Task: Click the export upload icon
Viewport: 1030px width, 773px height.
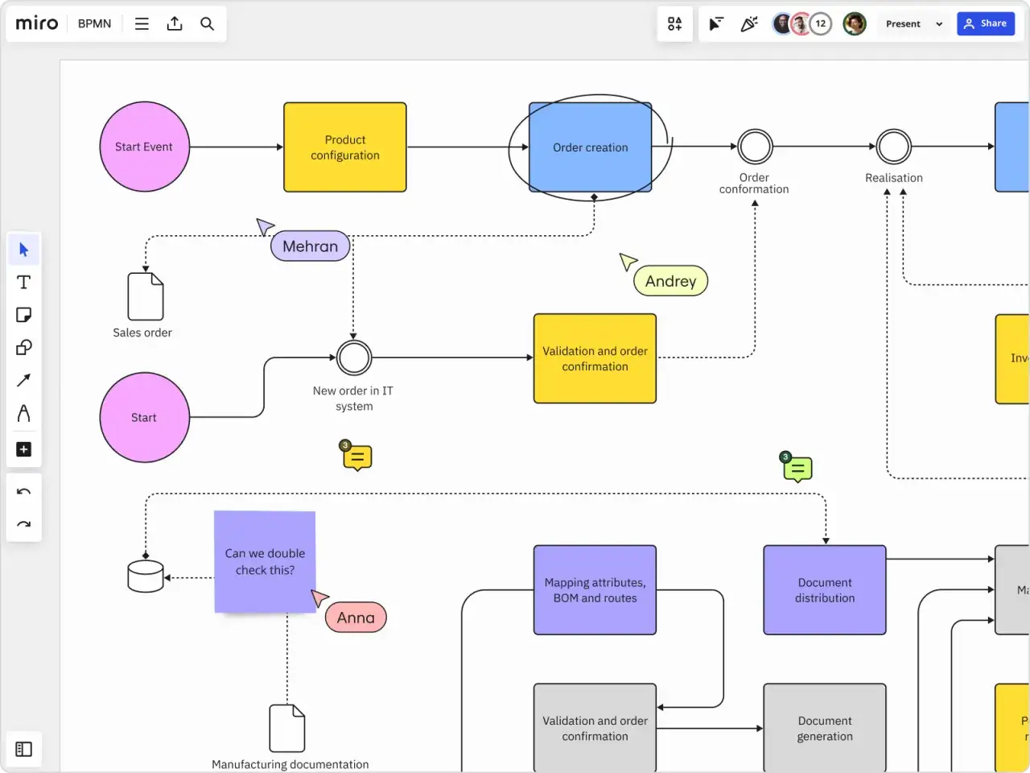Action: (x=175, y=23)
